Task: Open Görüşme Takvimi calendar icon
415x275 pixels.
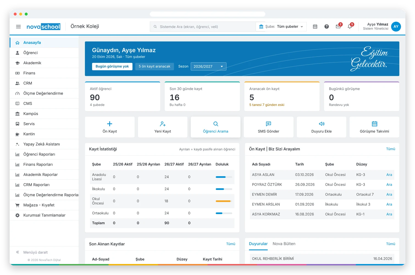Action: pos(375,124)
